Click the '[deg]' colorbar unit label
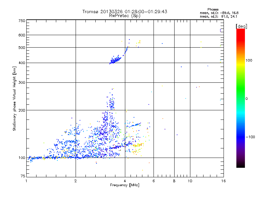Screen dimensions: 263x197 (241, 26)
